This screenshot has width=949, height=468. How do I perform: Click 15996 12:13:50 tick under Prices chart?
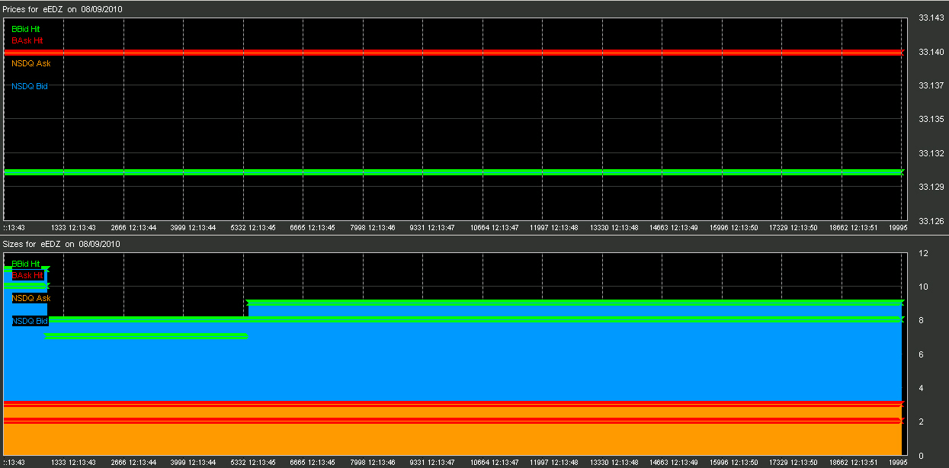733,227
